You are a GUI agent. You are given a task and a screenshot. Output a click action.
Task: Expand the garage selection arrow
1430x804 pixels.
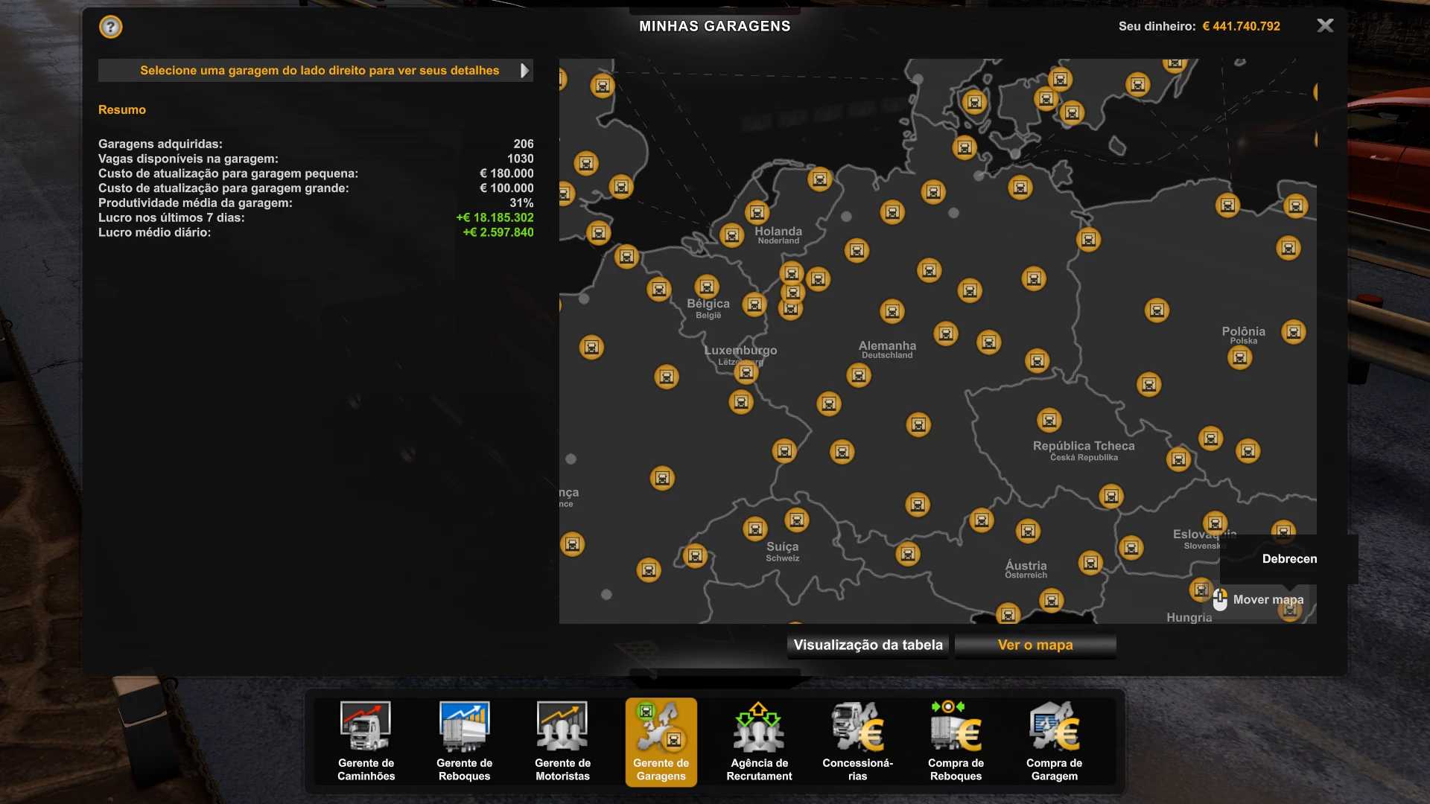click(524, 71)
